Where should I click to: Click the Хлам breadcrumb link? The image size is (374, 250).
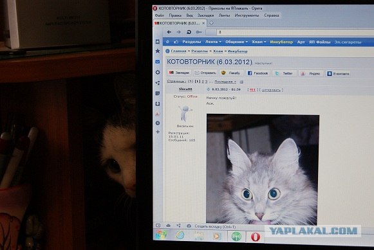218,51
